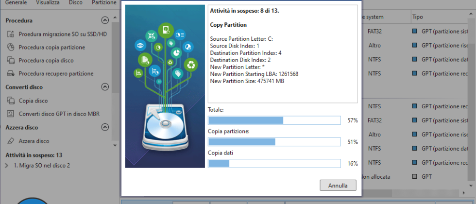Click the Converti disco GPT in MBR icon
This screenshot has width=476, height=204.
11,114
